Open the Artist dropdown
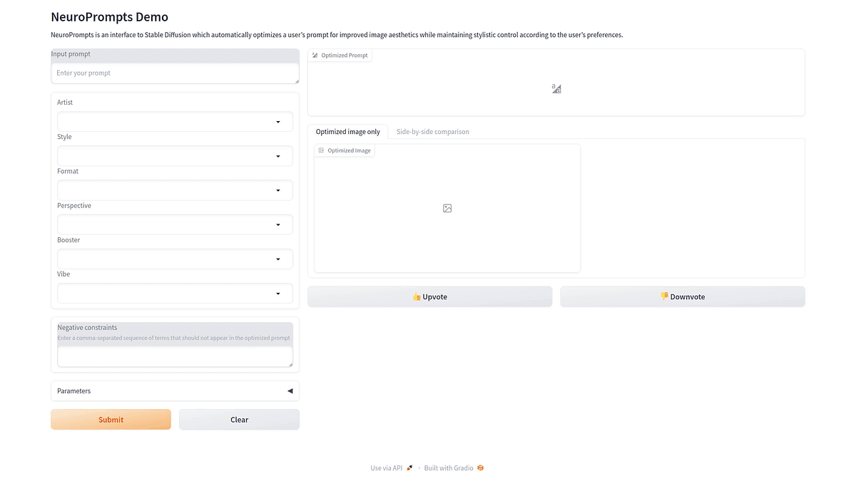 point(175,122)
